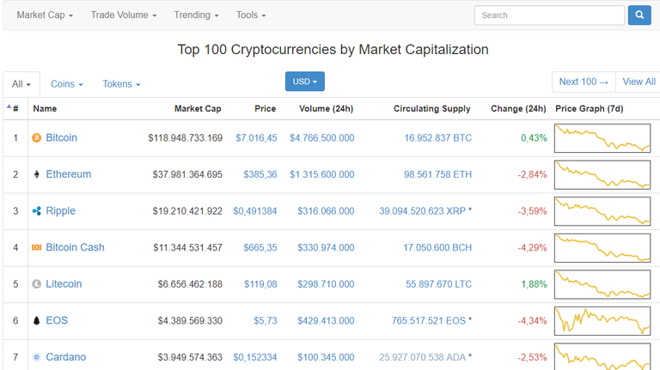Focus the Search input field
Image resolution: width=660 pixels, height=370 pixels.
point(549,15)
